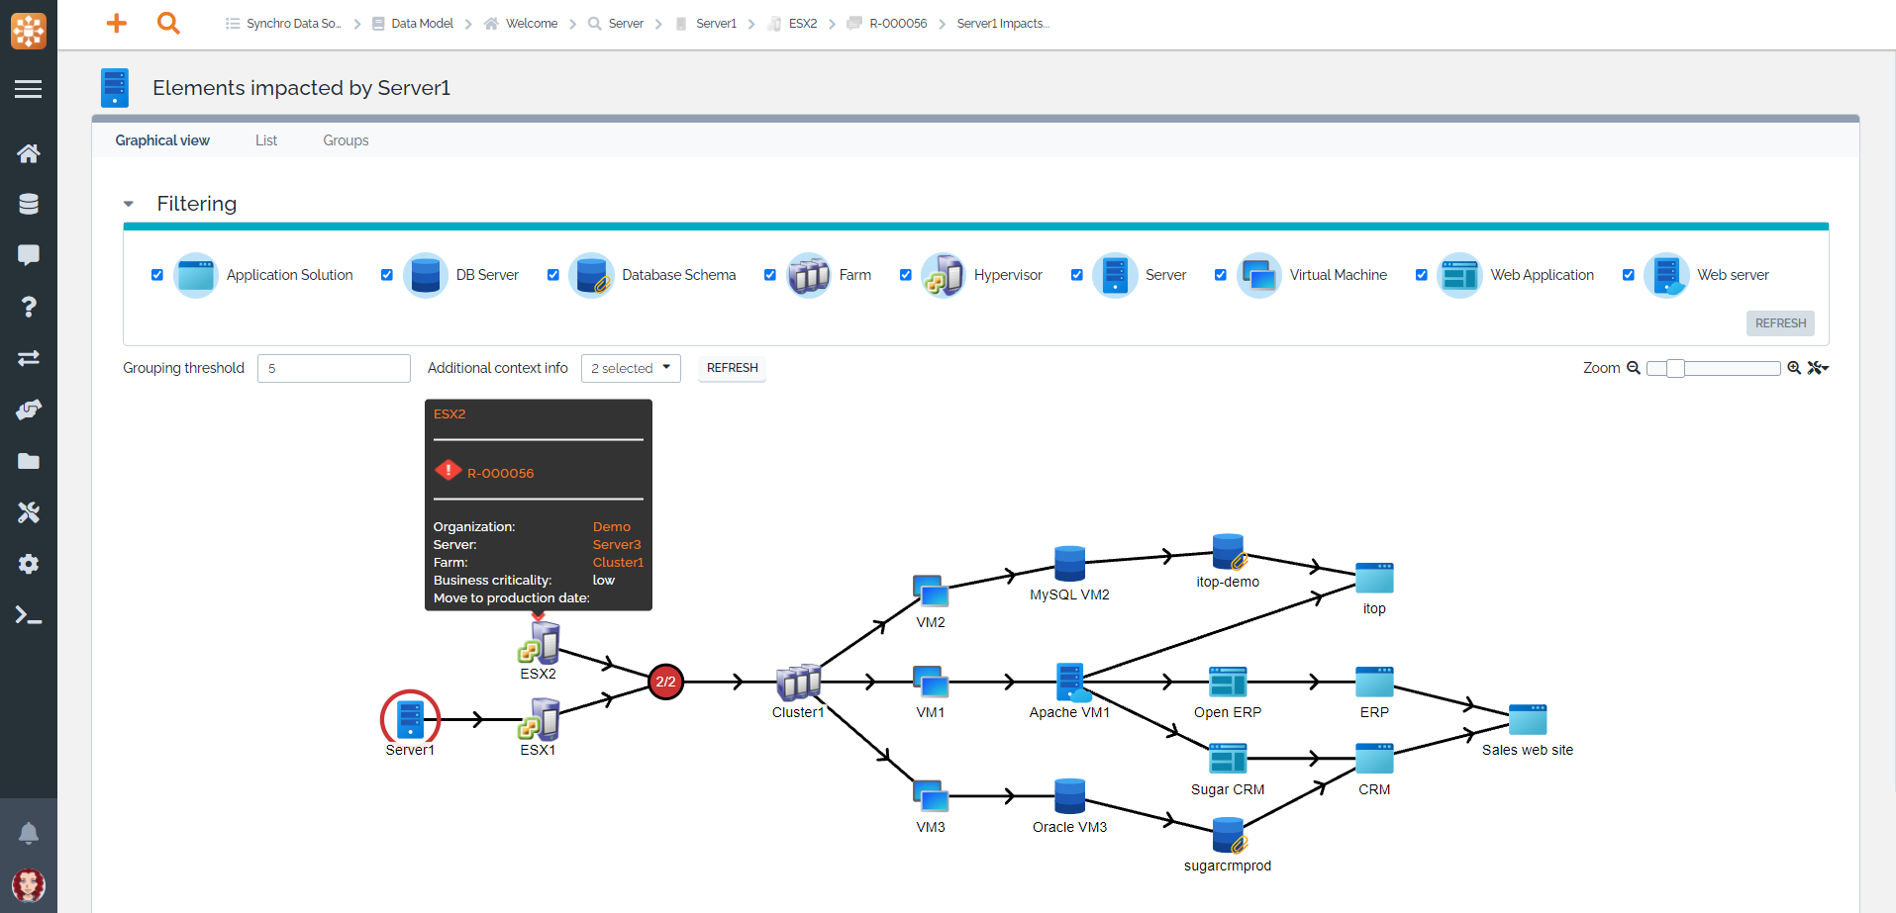Open the graph export options dropdown arrow
The height and width of the screenshot is (913, 1896).
(1820, 368)
